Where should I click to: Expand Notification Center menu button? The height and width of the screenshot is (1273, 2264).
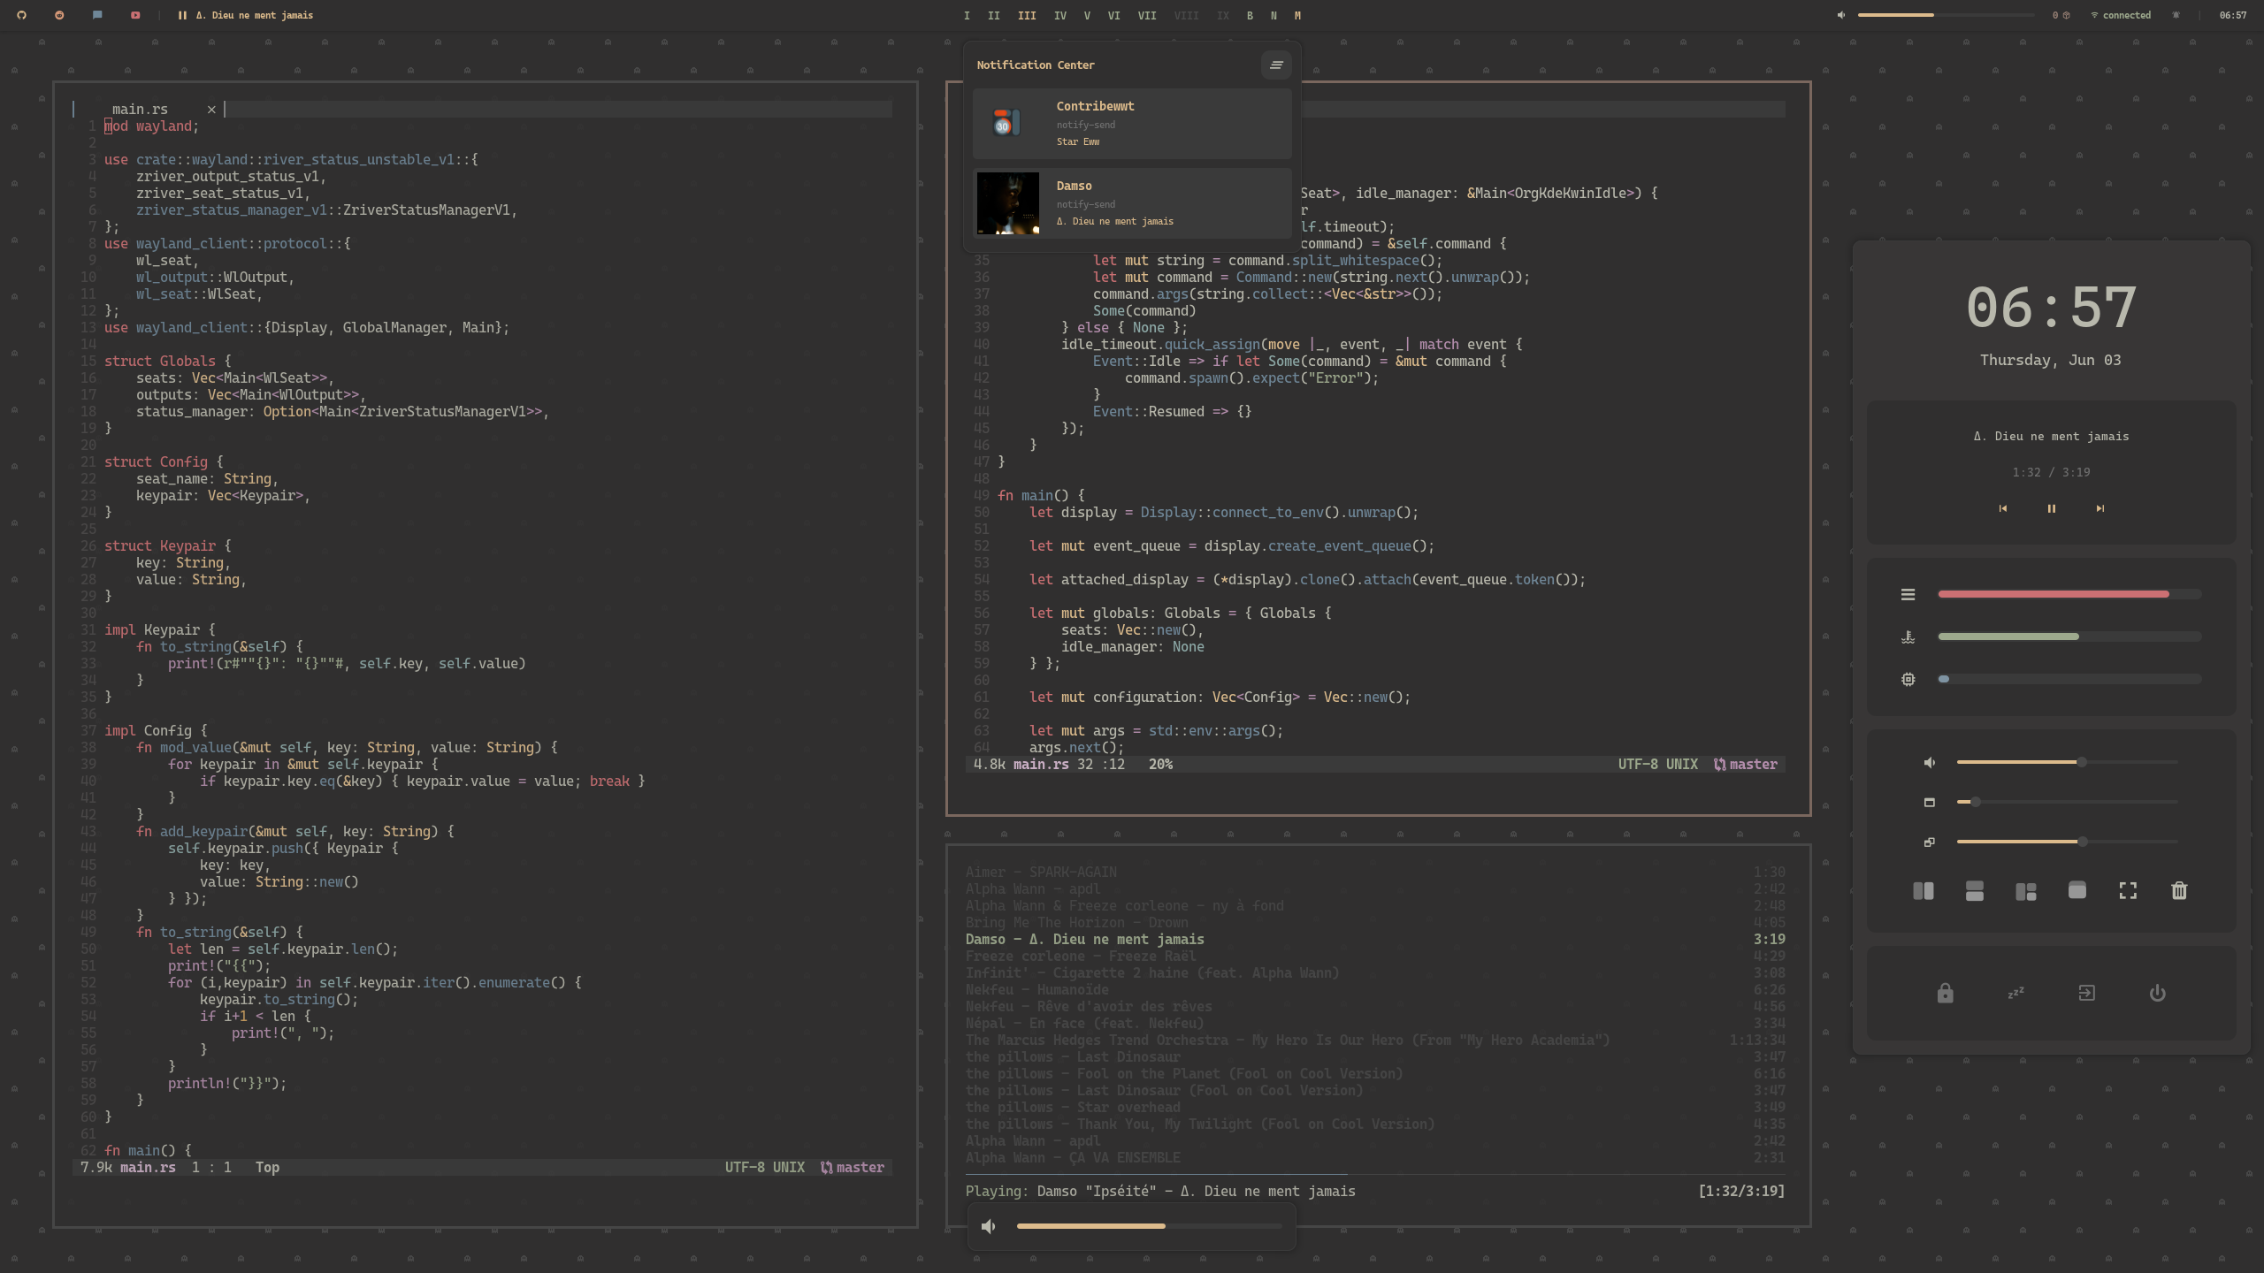tap(1275, 65)
